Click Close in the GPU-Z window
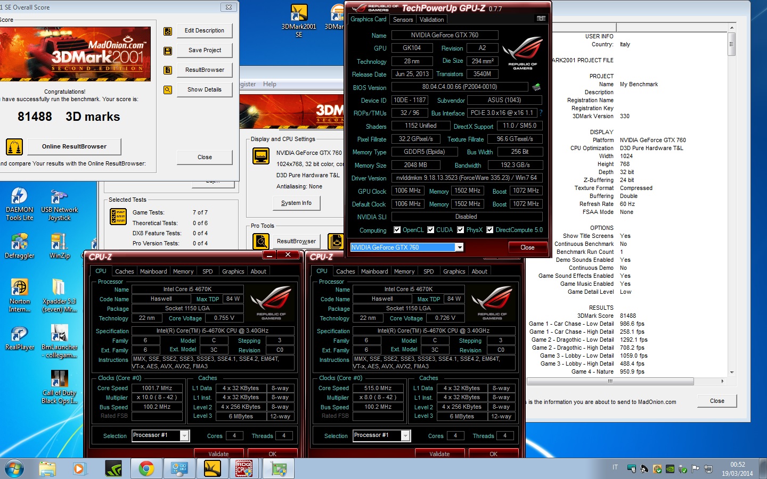 point(527,247)
